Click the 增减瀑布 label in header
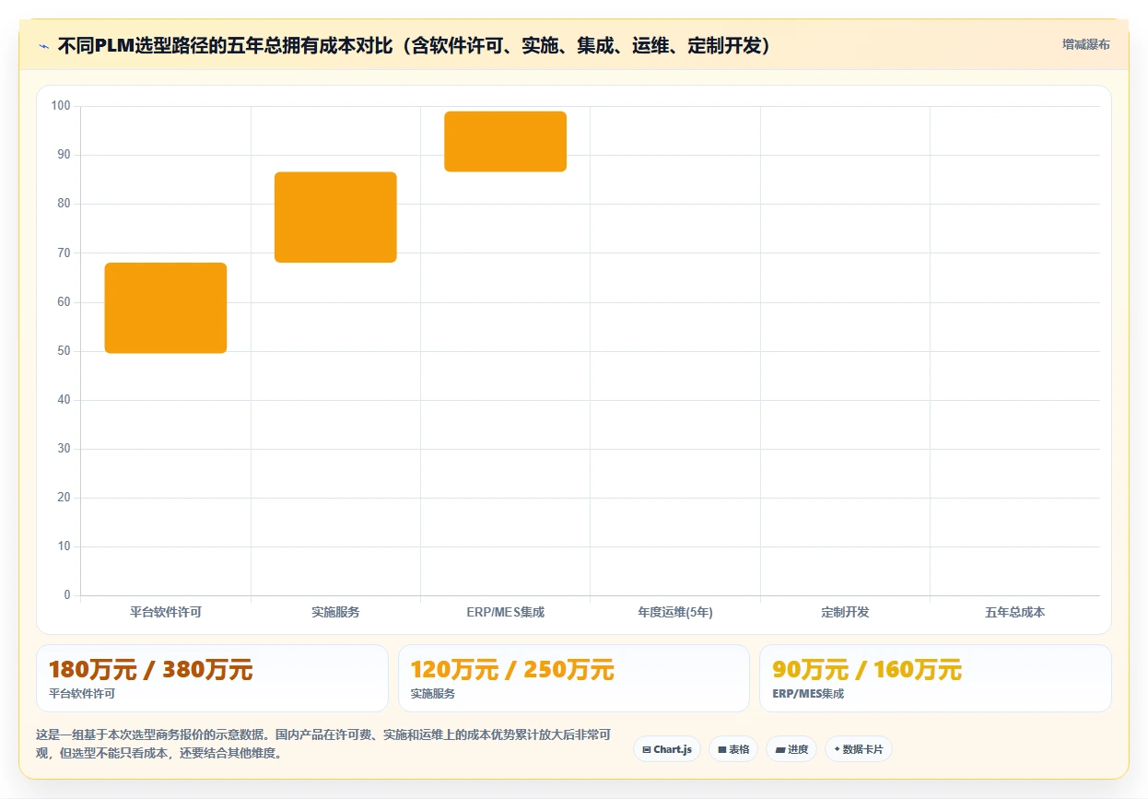Image resolution: width=1148 pixels, height=799 pixels. pos(1085,44)
